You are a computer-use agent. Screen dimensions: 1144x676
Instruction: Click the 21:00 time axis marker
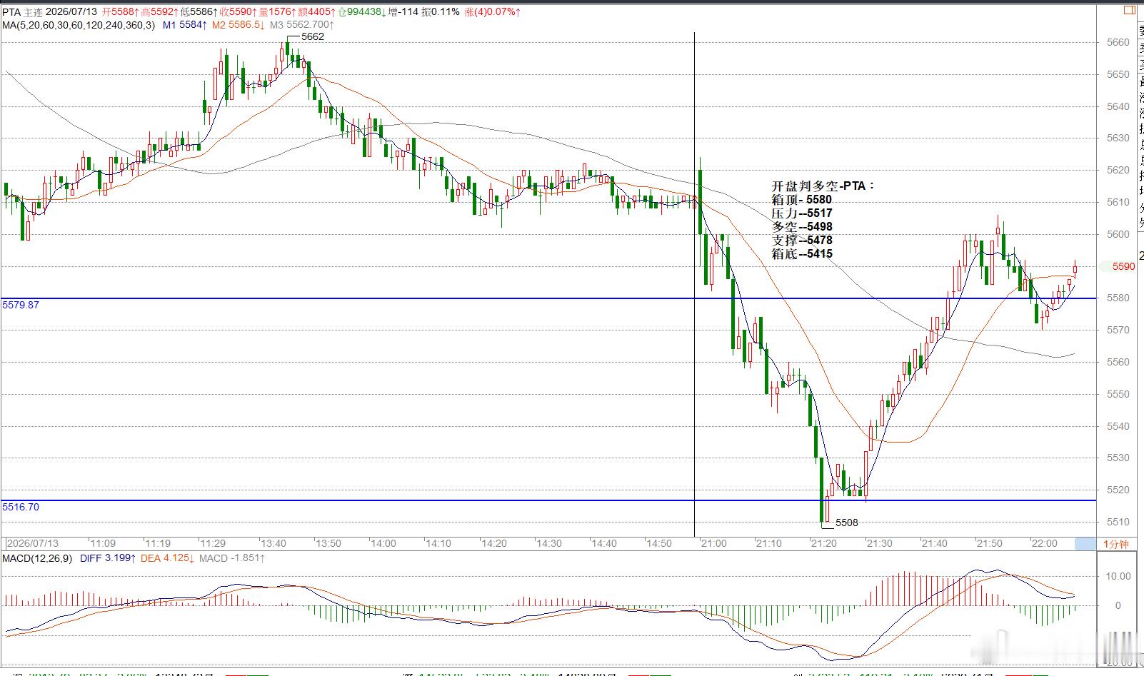[x=713, y=543]
